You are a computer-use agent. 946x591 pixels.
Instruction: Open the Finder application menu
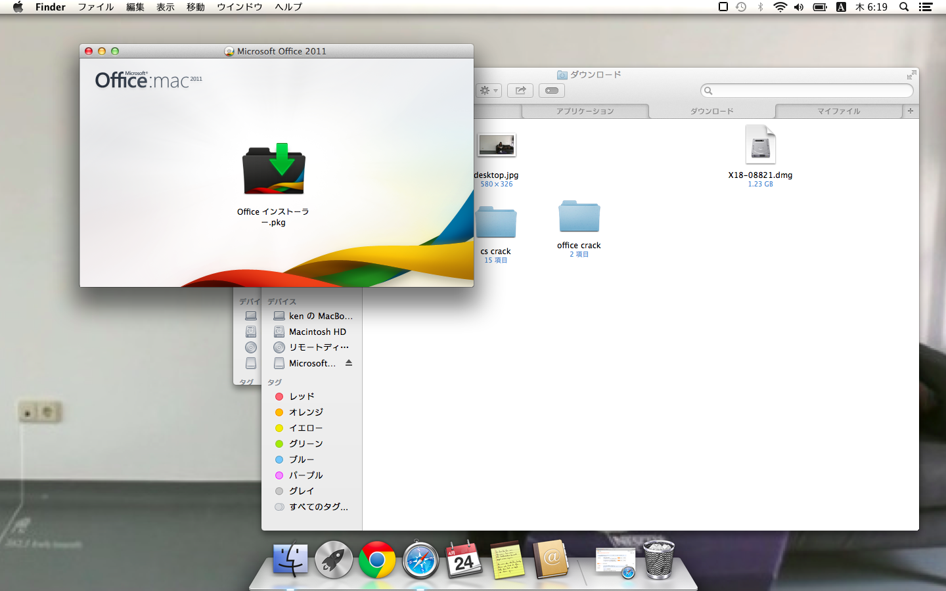(x=51, y=7)
